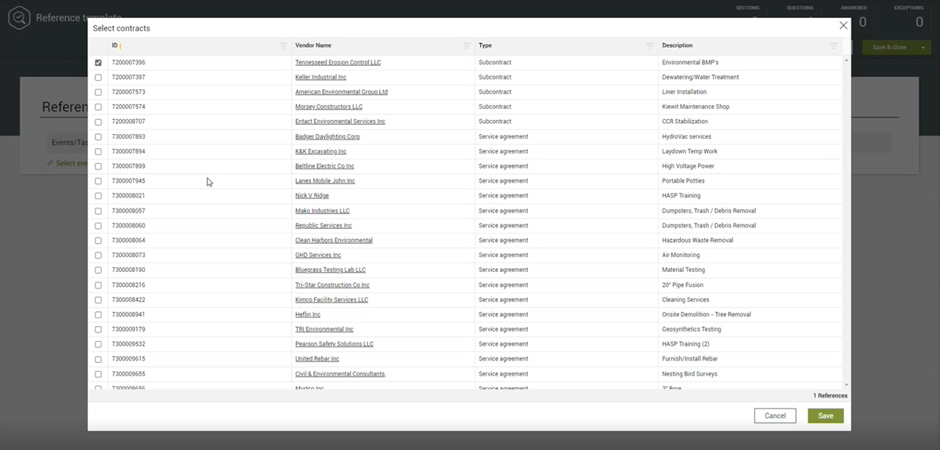This screenshot has width=940, height=450.
Task: Click the scrollbar up arrow in contracts list
Action: point(846,60)
